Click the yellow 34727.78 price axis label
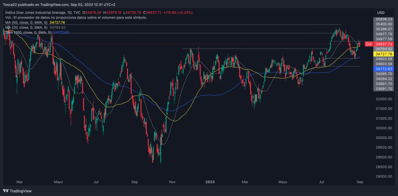 (x=384, y=54)
